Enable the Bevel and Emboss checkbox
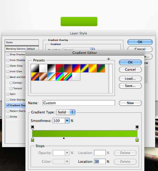Image resolution: width=158 pixels, height=171 pixels. tap(8, 77)
